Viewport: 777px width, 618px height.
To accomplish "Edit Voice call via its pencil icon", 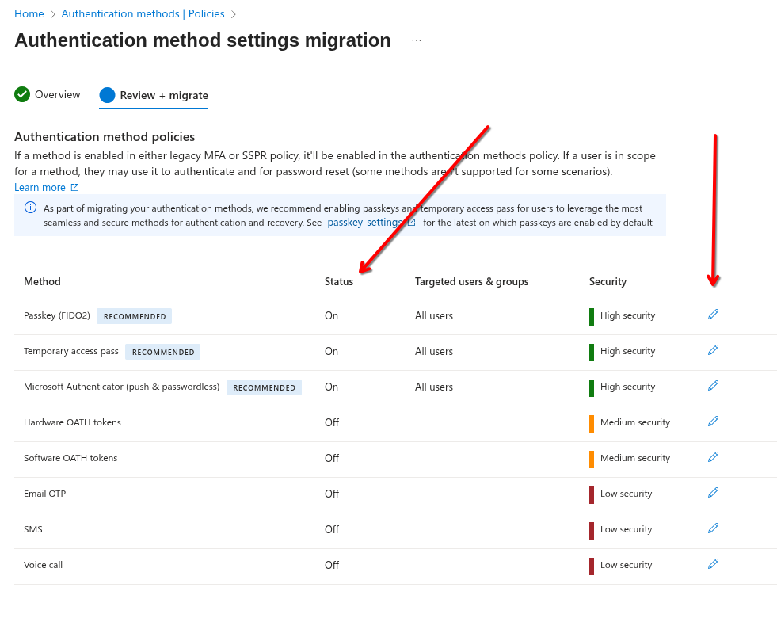I will pyautogui.click(x=713, y=563).
